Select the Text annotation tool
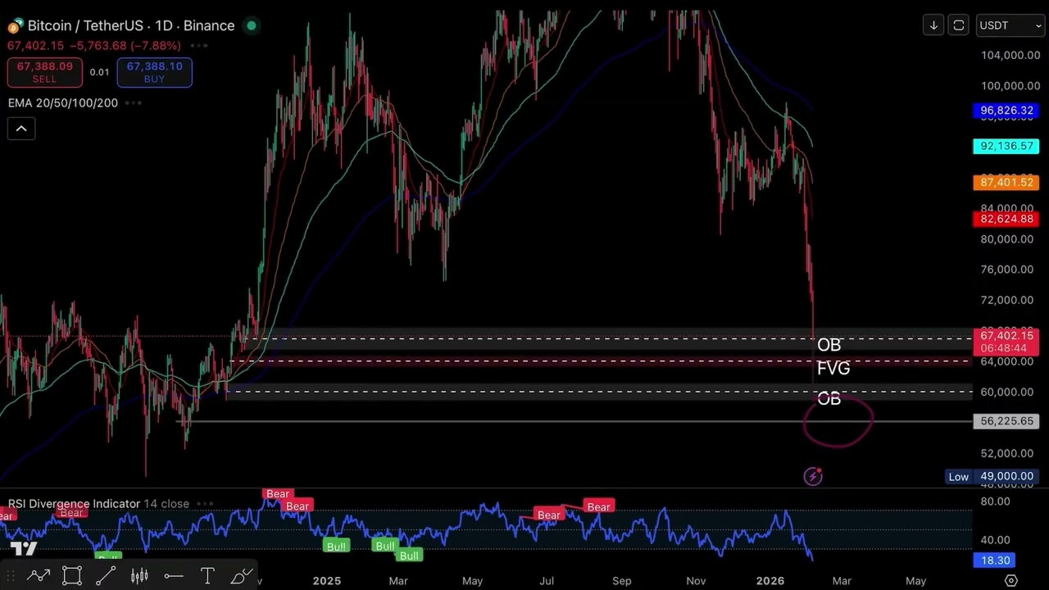Screen dimensions: 1049x590 point(207,576)
